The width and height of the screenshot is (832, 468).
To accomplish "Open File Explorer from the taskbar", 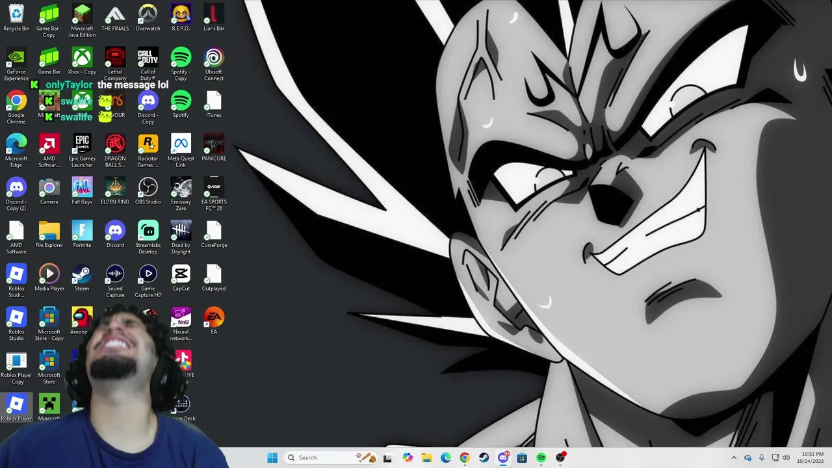I will point(426,458).
